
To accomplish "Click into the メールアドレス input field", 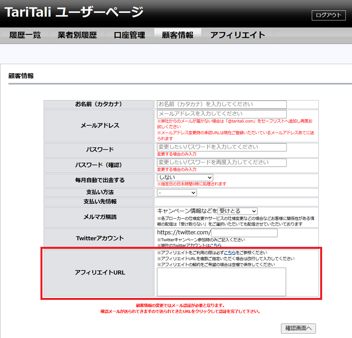I will tap(222, 114).
